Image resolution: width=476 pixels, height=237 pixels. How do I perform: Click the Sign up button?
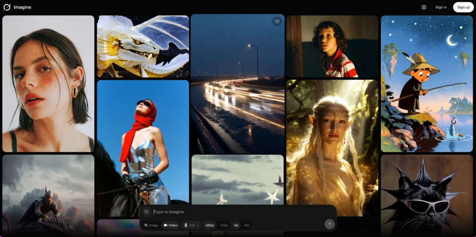point(463,7)
